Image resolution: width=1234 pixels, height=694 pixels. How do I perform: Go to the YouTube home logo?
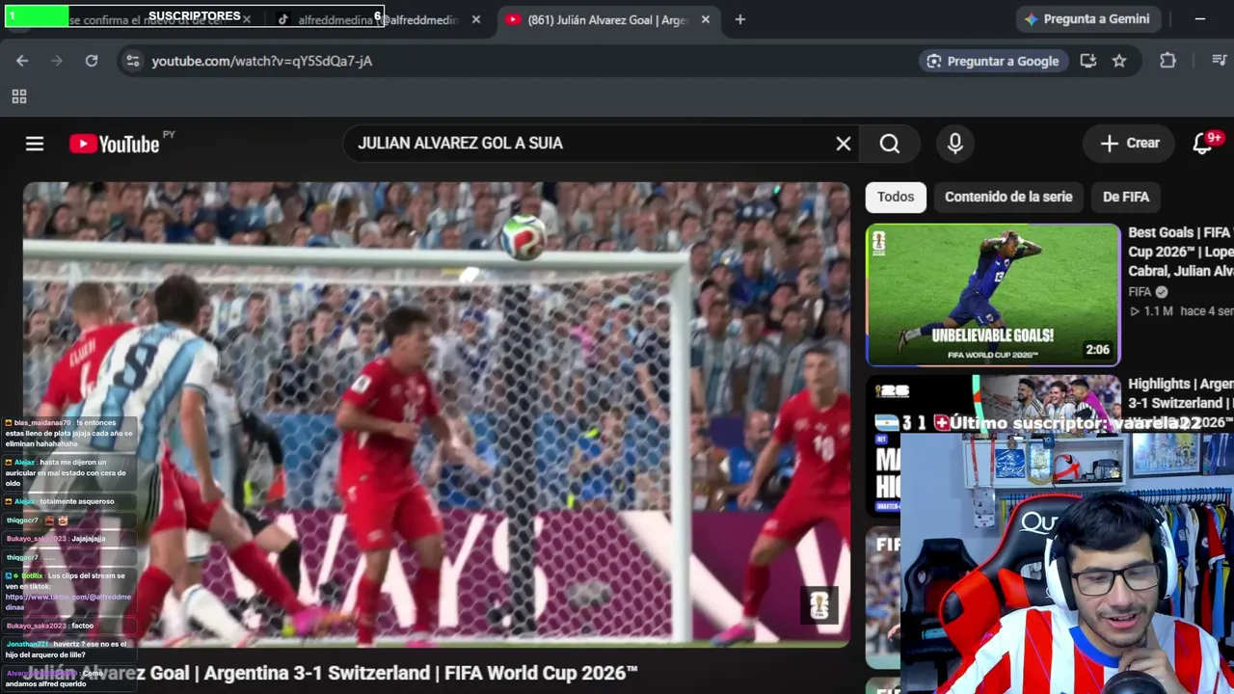click(114, 145)
